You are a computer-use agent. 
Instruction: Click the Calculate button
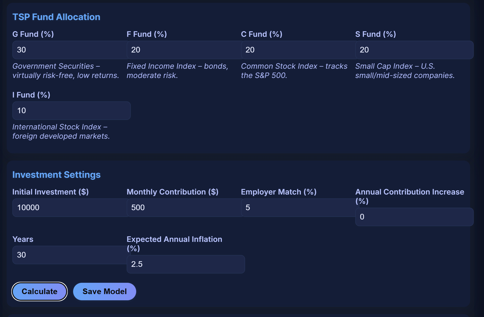tap(39, 292)
